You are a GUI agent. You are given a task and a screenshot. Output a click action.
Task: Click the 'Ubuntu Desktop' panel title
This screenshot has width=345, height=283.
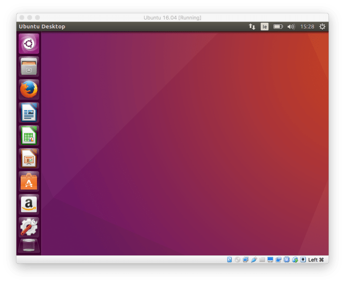click(42, 27)
